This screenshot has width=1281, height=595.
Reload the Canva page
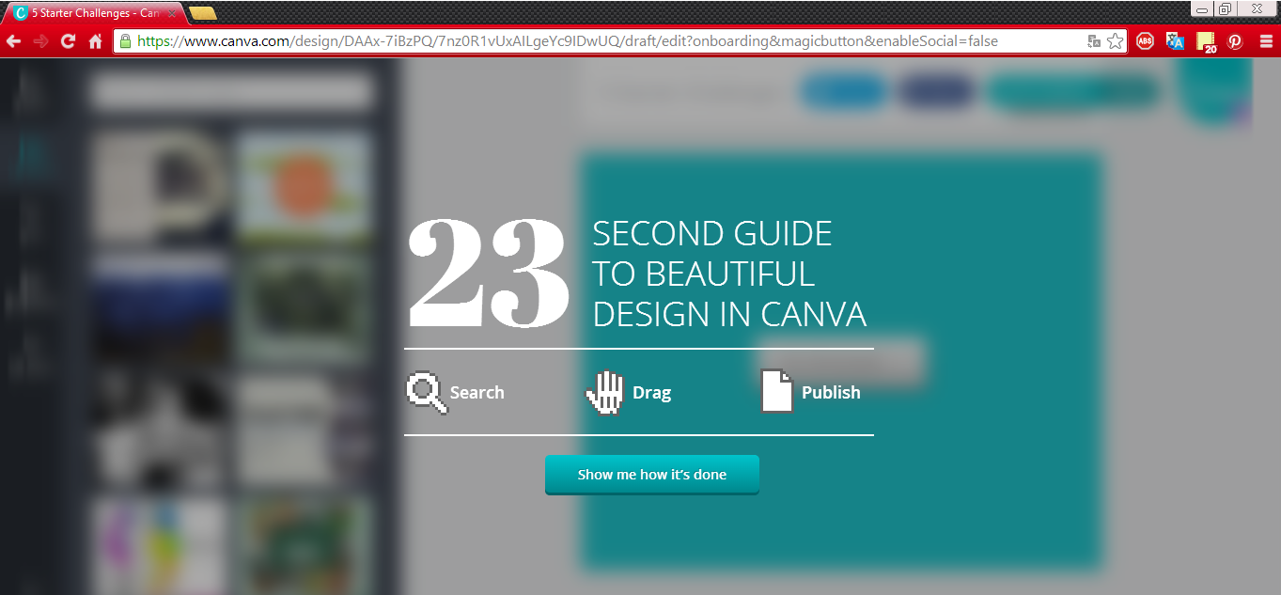point(68,41)
